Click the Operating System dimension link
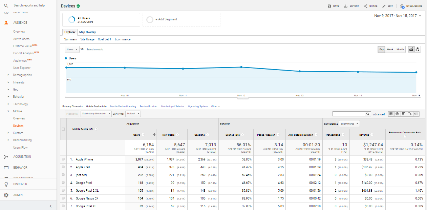Screen dimensions: 427x210 (198, 107)
